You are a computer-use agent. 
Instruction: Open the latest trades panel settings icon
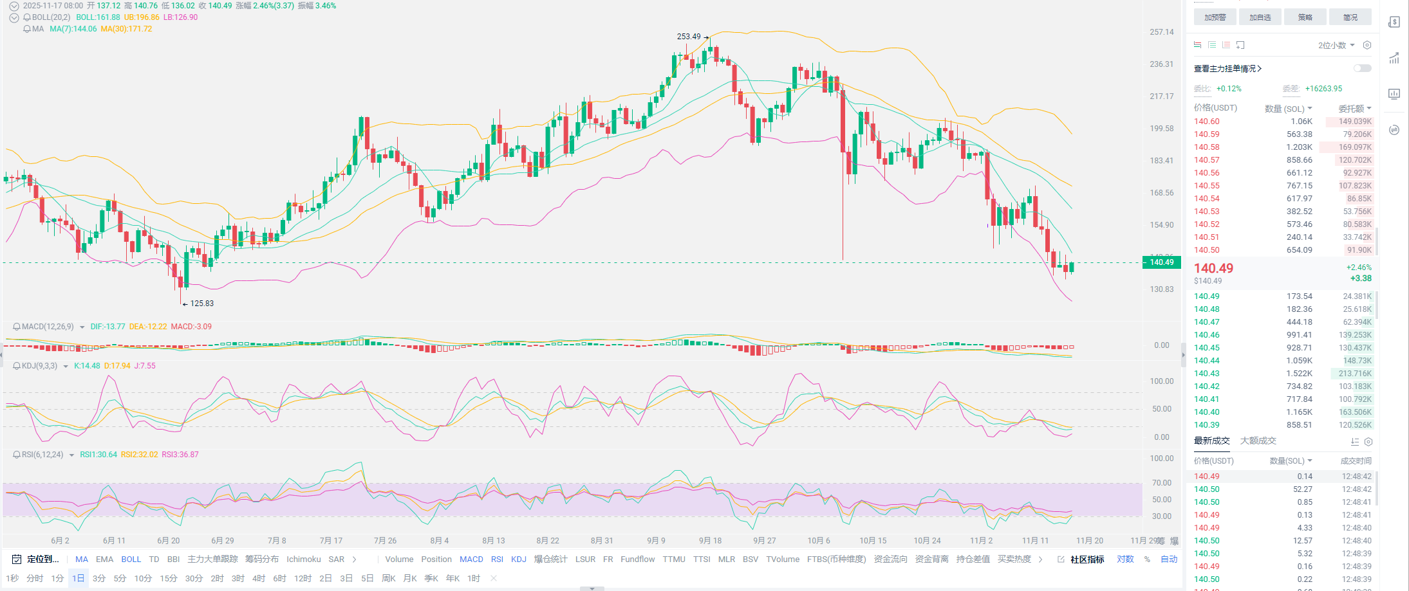[1368, 442]
